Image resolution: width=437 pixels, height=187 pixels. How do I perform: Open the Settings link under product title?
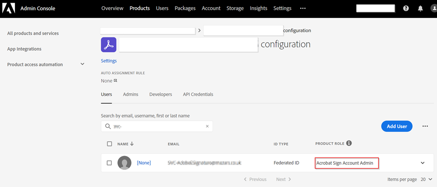point(109,61)
